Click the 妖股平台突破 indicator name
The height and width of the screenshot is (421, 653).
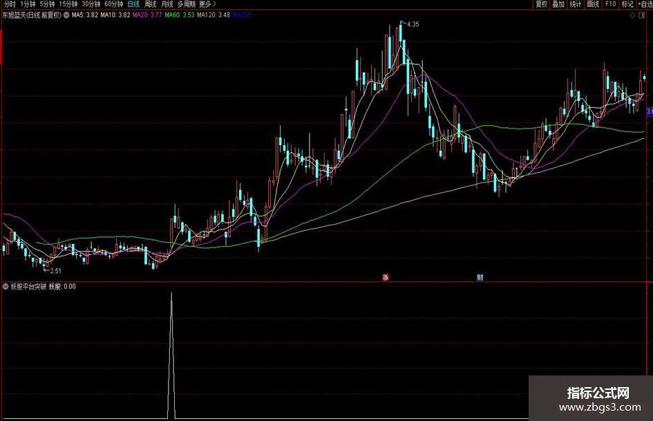[28, 287]
